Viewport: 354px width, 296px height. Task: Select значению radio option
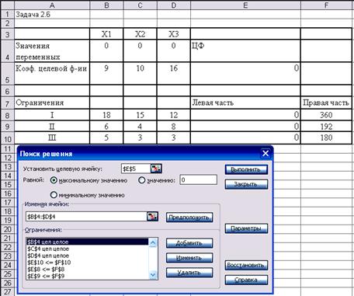point(142,180)
